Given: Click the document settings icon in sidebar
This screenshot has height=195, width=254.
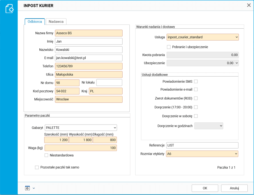Looking at the screenshot, I should click(9, 8).
